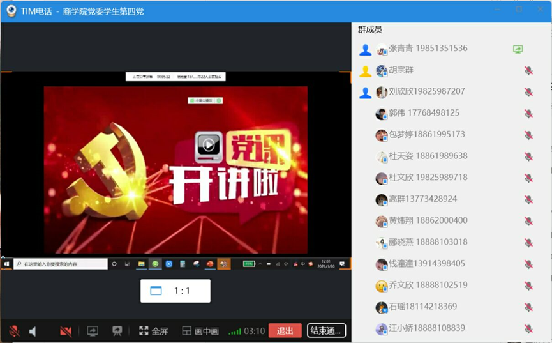The height and width of the screenshot is (343, 552).
Task: Select member name 郦晓燕 18888103018
Action: coord(428,242)
